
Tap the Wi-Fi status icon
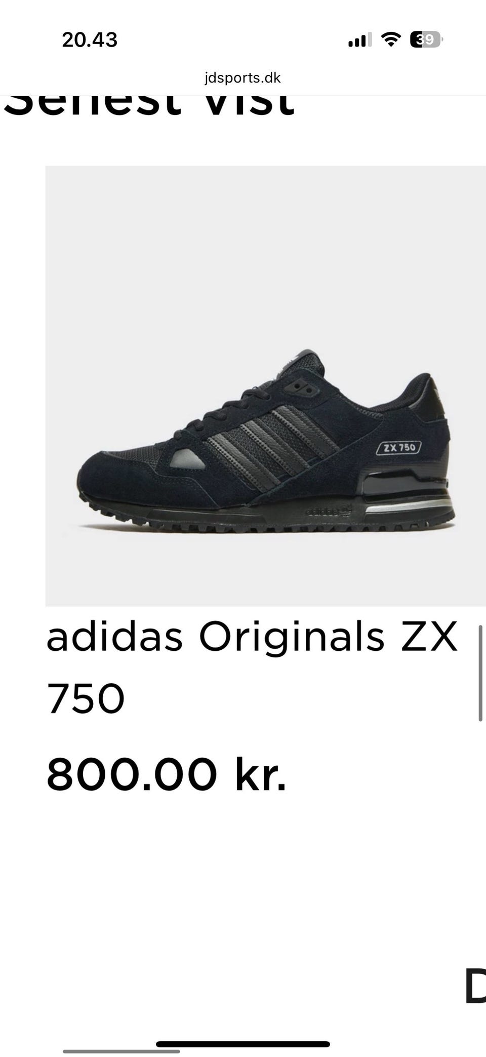(x=391, y=40)
